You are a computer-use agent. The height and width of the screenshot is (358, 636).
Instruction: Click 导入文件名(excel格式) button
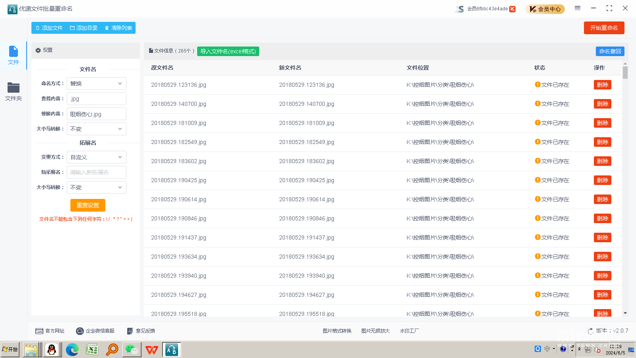tap(228, 51)
